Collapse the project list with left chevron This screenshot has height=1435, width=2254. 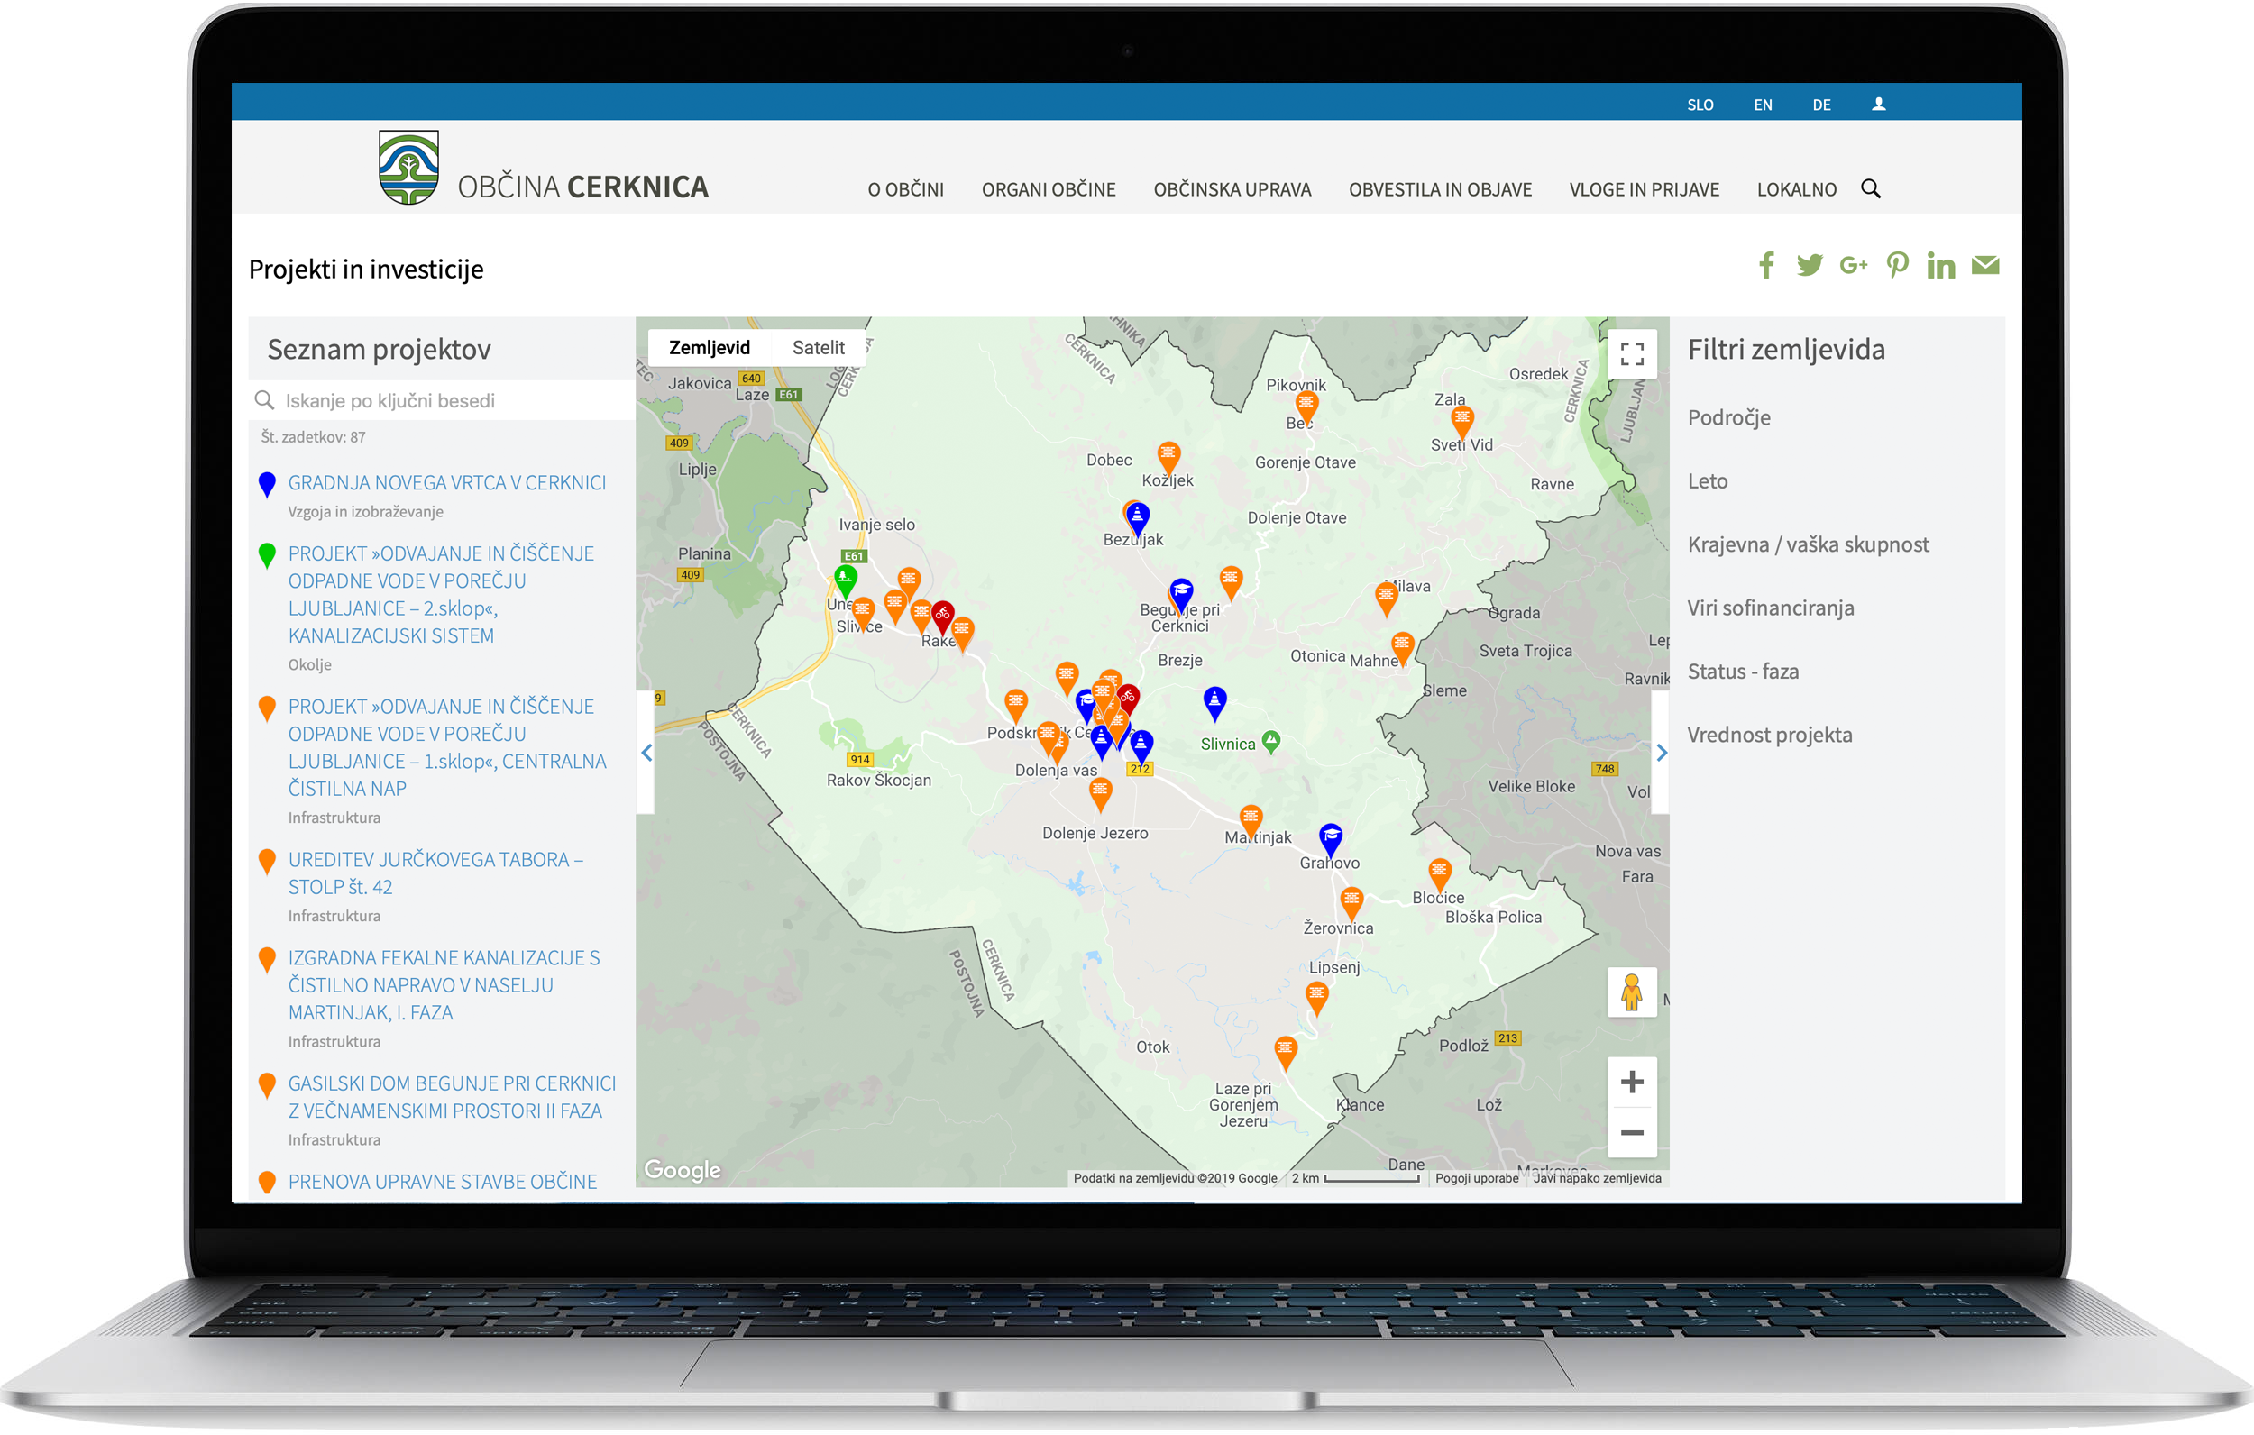coord(646,753)
